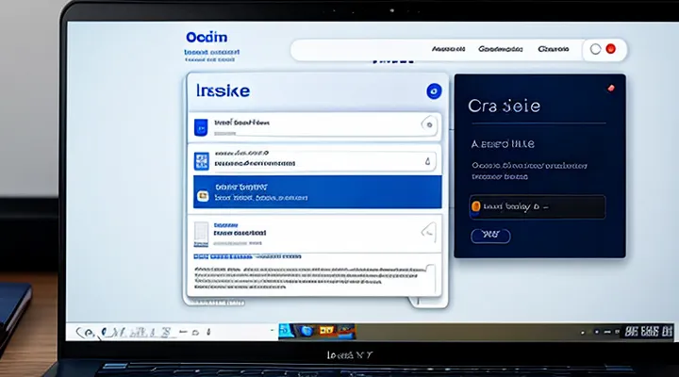679x377 pixels.
Task: Click the page thumbnail icon in fourth row
Action: click(x=200, y=231)
